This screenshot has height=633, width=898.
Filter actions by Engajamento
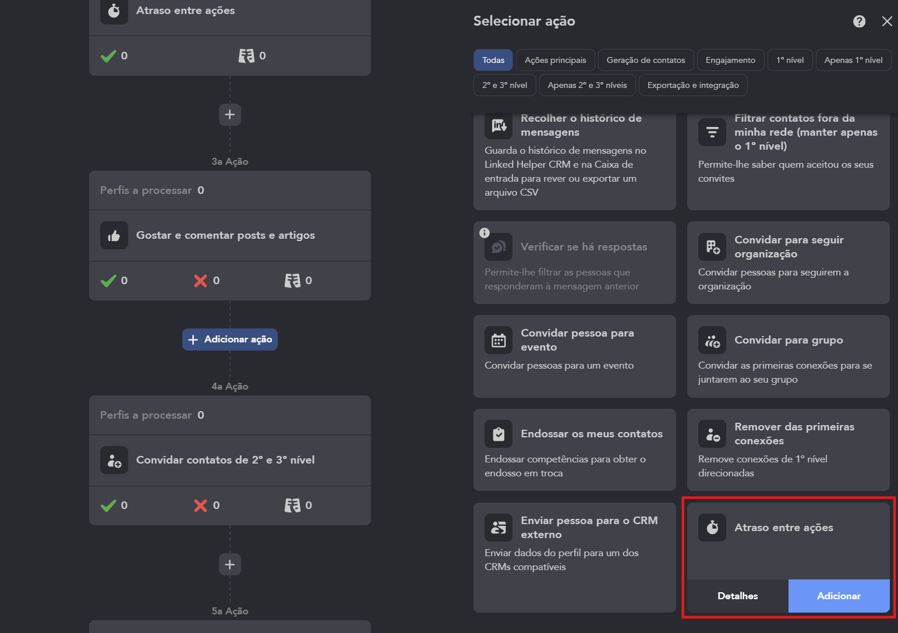730,60
